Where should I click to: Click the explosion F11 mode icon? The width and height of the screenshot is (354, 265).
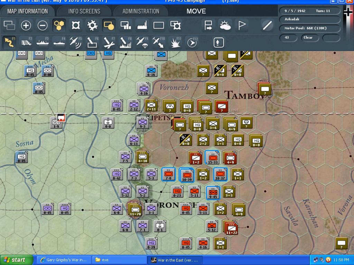[175, 42]
